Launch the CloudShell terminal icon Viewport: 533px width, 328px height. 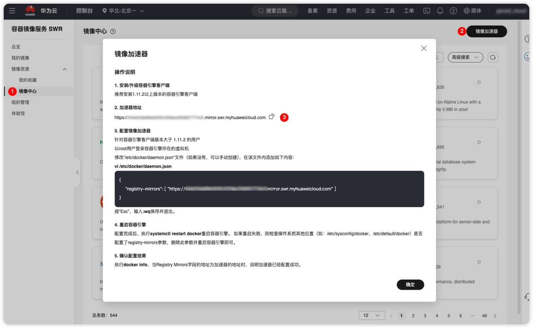[x=427, y=11]
